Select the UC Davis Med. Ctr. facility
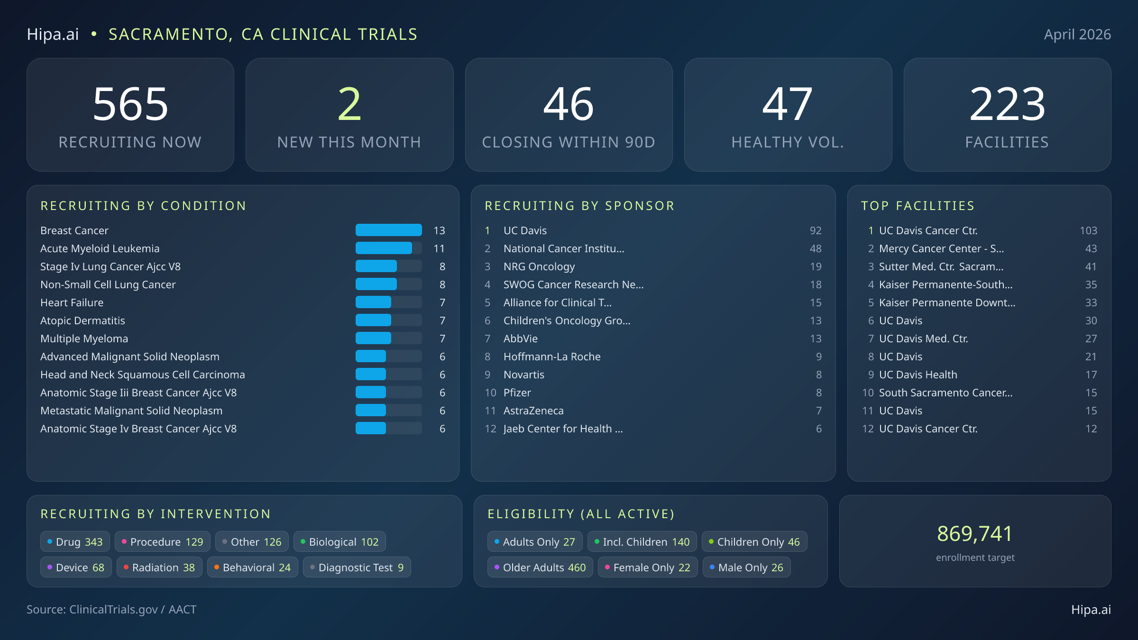 tap(979, 338)
